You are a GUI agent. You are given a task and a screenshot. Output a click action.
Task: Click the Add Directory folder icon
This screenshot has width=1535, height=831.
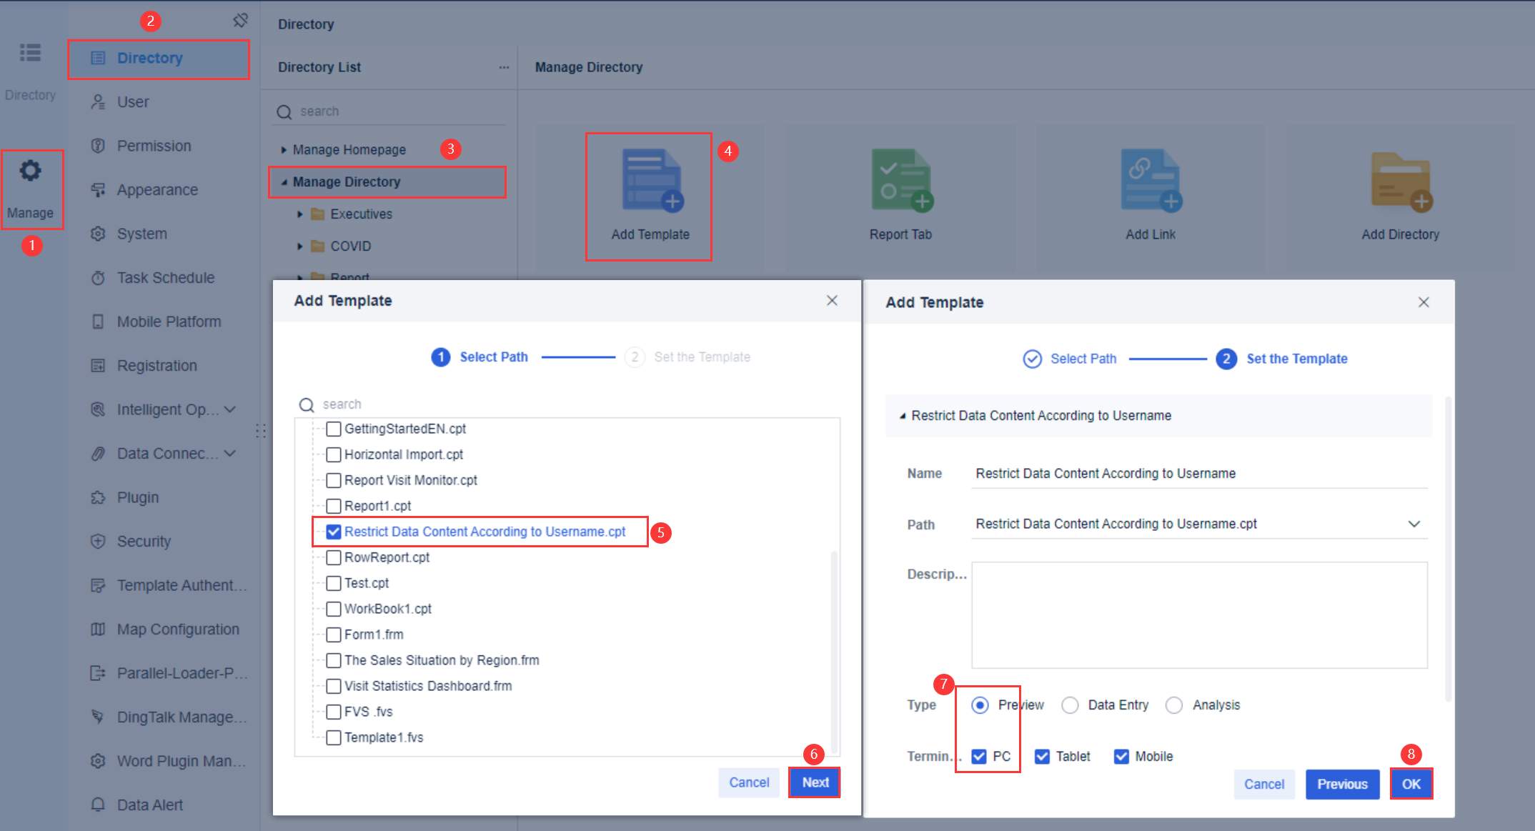pos(1401,181)
